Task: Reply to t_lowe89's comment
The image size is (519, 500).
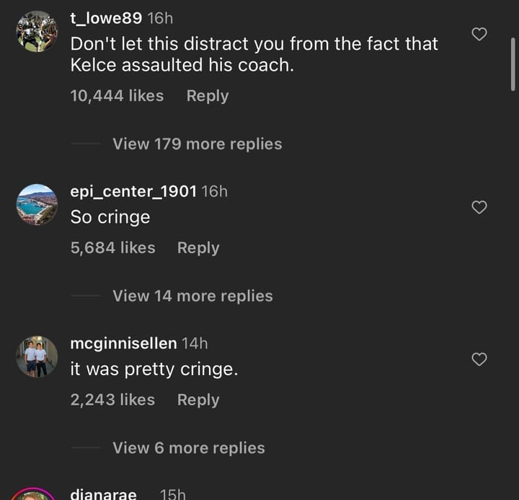Action: pyautogui.click(x=207, y=95)
